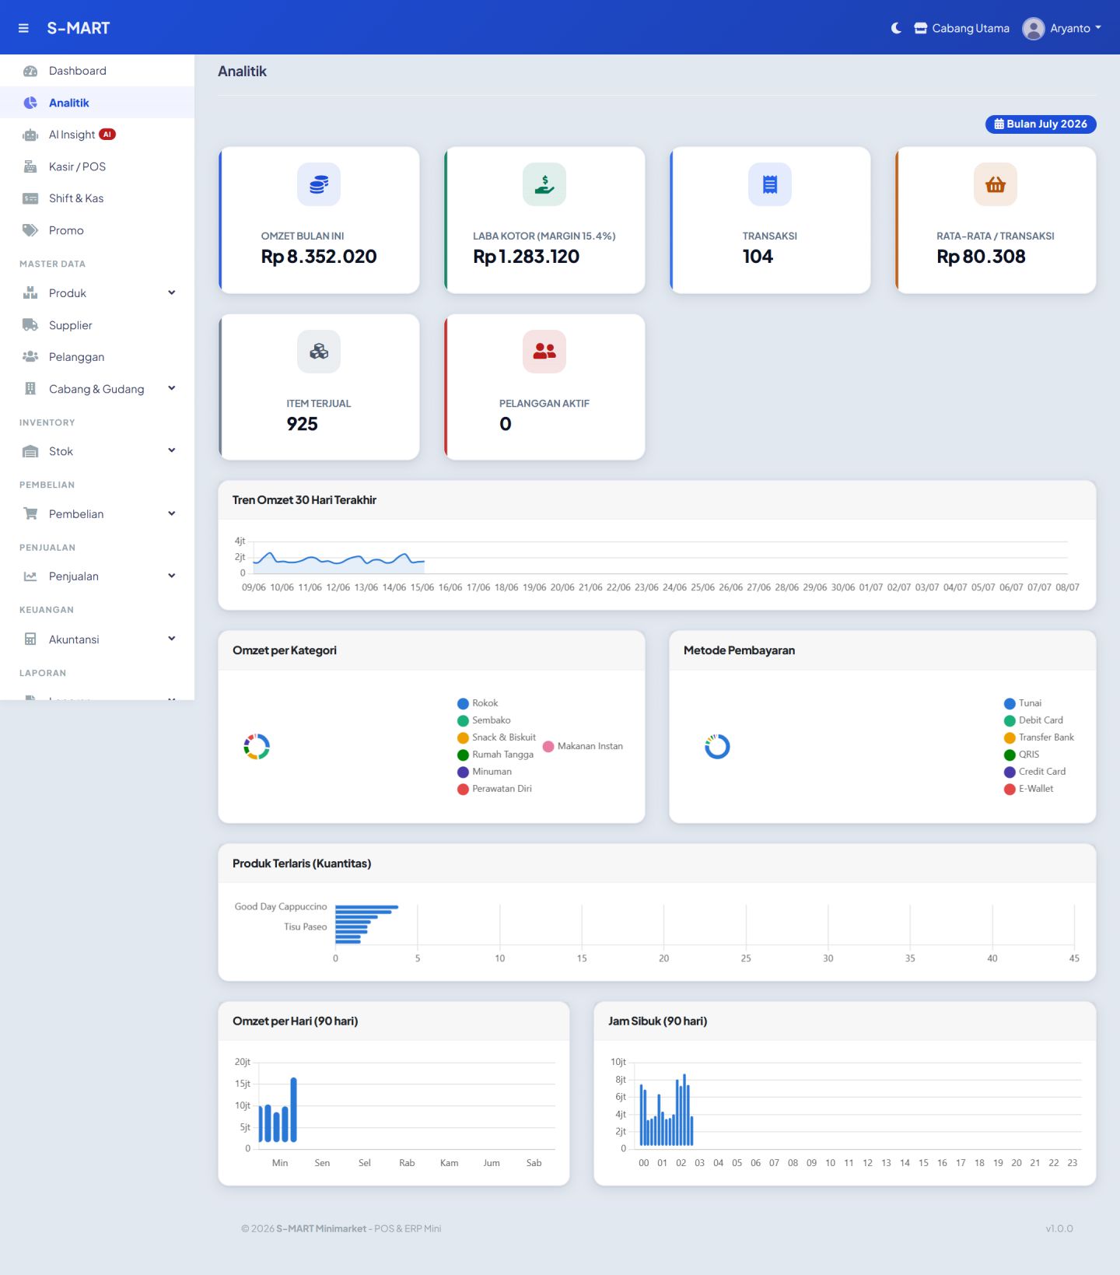Click the Stok warehouse icon
This screenshot has width=1120, height=1275.
pos(30,451)
